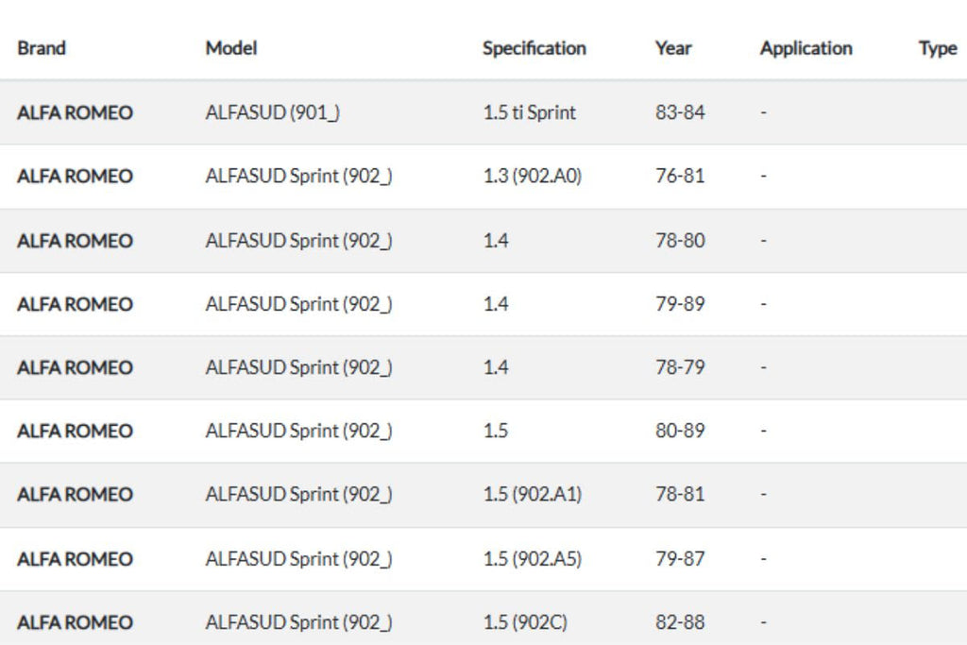Click the Year column header
This screenshot has height=645, width=967.
click(673, 48)
